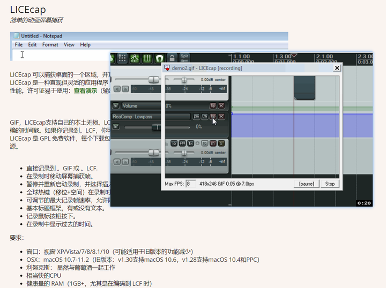Select the Volume envelope name field
Screen dimensions: 386x288
pyautogui.click(x=142, y=105)
